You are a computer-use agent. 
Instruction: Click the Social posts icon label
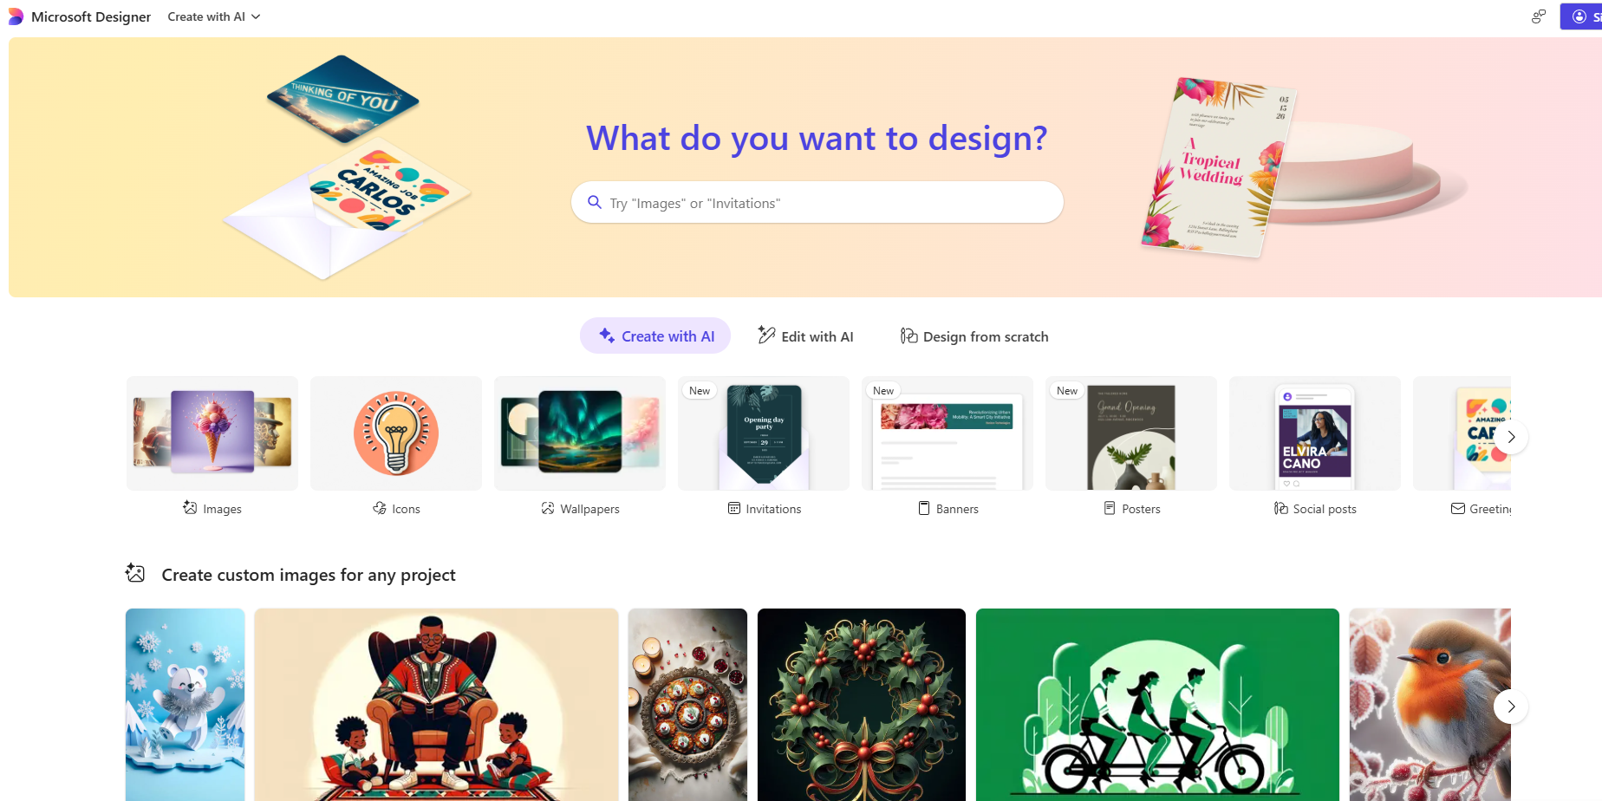coord(1281,508)
